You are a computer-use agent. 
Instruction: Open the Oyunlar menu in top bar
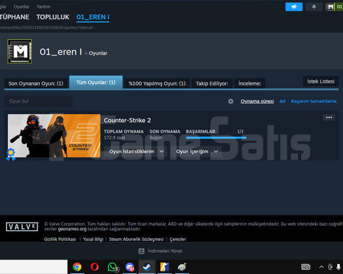22,7
